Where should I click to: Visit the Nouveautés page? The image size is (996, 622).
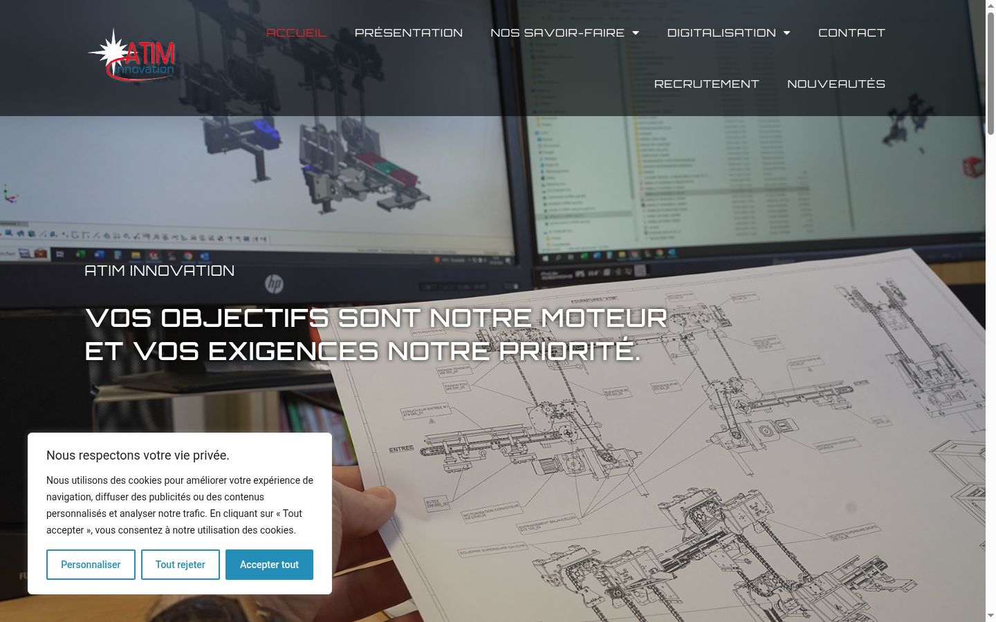(x=836, y=84)
